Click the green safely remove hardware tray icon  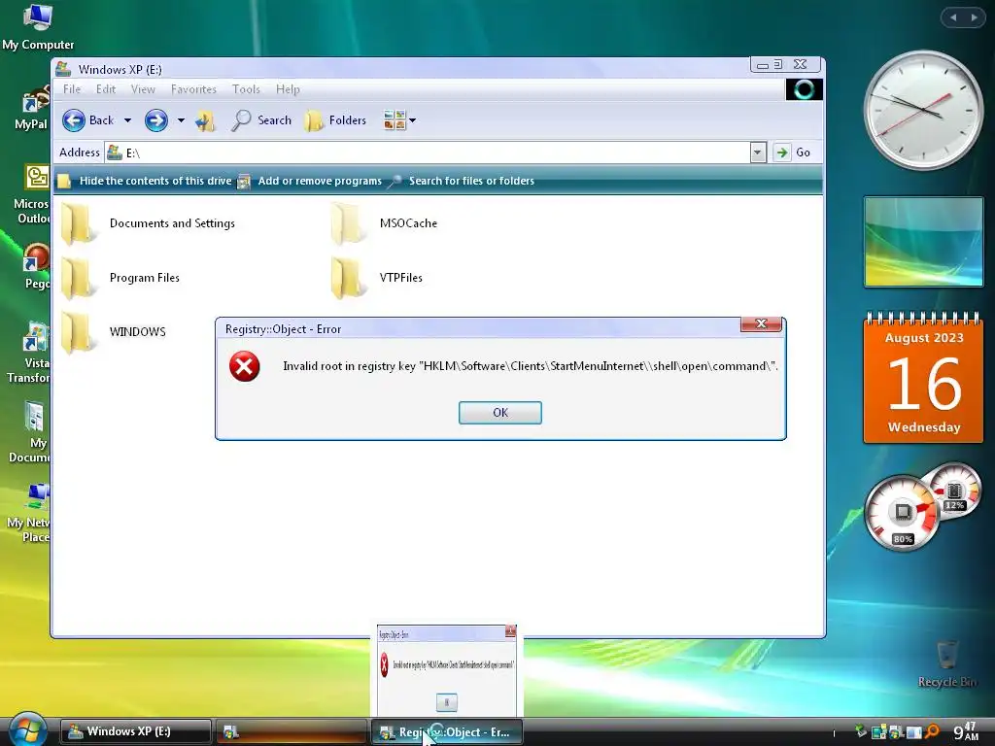[x=861, y=732]
